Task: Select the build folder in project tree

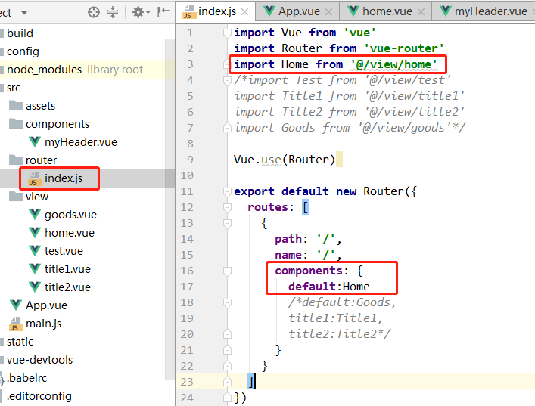Action: tap(20, 33)
